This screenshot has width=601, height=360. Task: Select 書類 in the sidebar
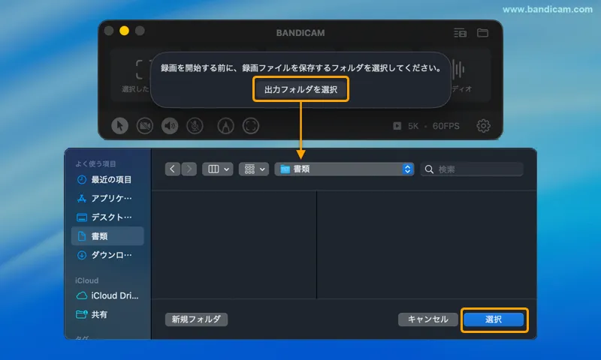point(107,236)
